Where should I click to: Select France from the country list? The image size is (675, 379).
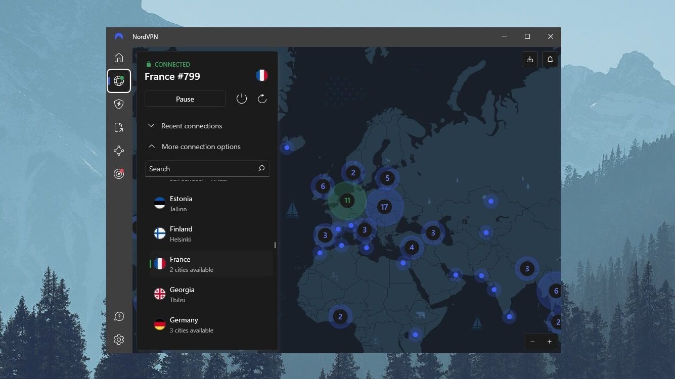pyautogui.click(x=211, y=264)
